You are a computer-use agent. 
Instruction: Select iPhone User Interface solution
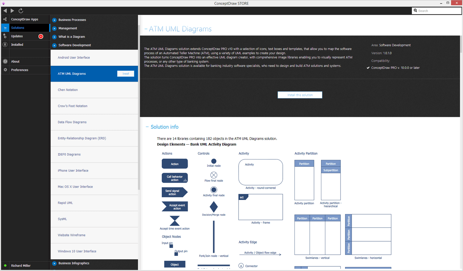pos(94,171)
